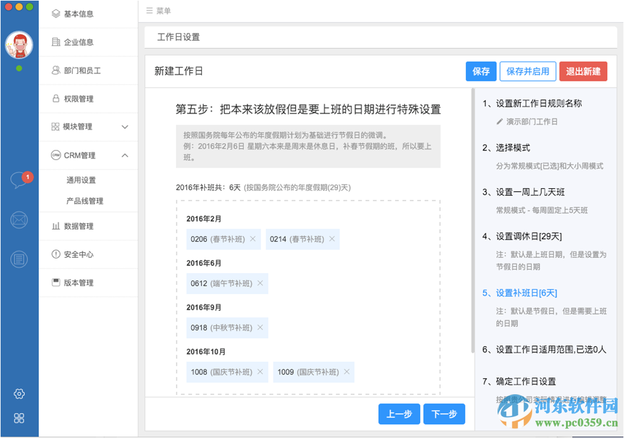Click the CRM管理 circle icon
The height and width of the screenshot is (438, 624).
pyautogui.click(x=56, y=155)
